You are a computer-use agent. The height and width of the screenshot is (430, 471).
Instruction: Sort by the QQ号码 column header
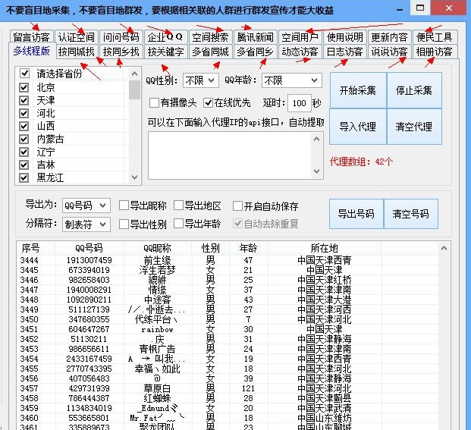point(89,248)
